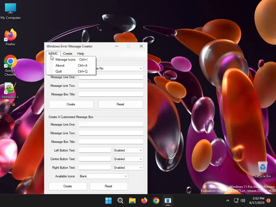Open Notepad++ desktop shortcut

[x=10, y=90]
